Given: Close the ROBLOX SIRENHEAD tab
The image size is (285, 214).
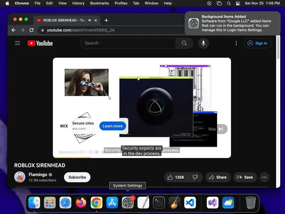Looking at the screenshot, I should pyautogui.click(x=96, y=20).
